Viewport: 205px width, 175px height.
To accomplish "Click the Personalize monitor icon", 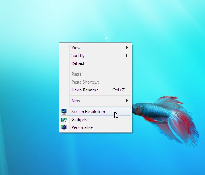I will point(64,127).
